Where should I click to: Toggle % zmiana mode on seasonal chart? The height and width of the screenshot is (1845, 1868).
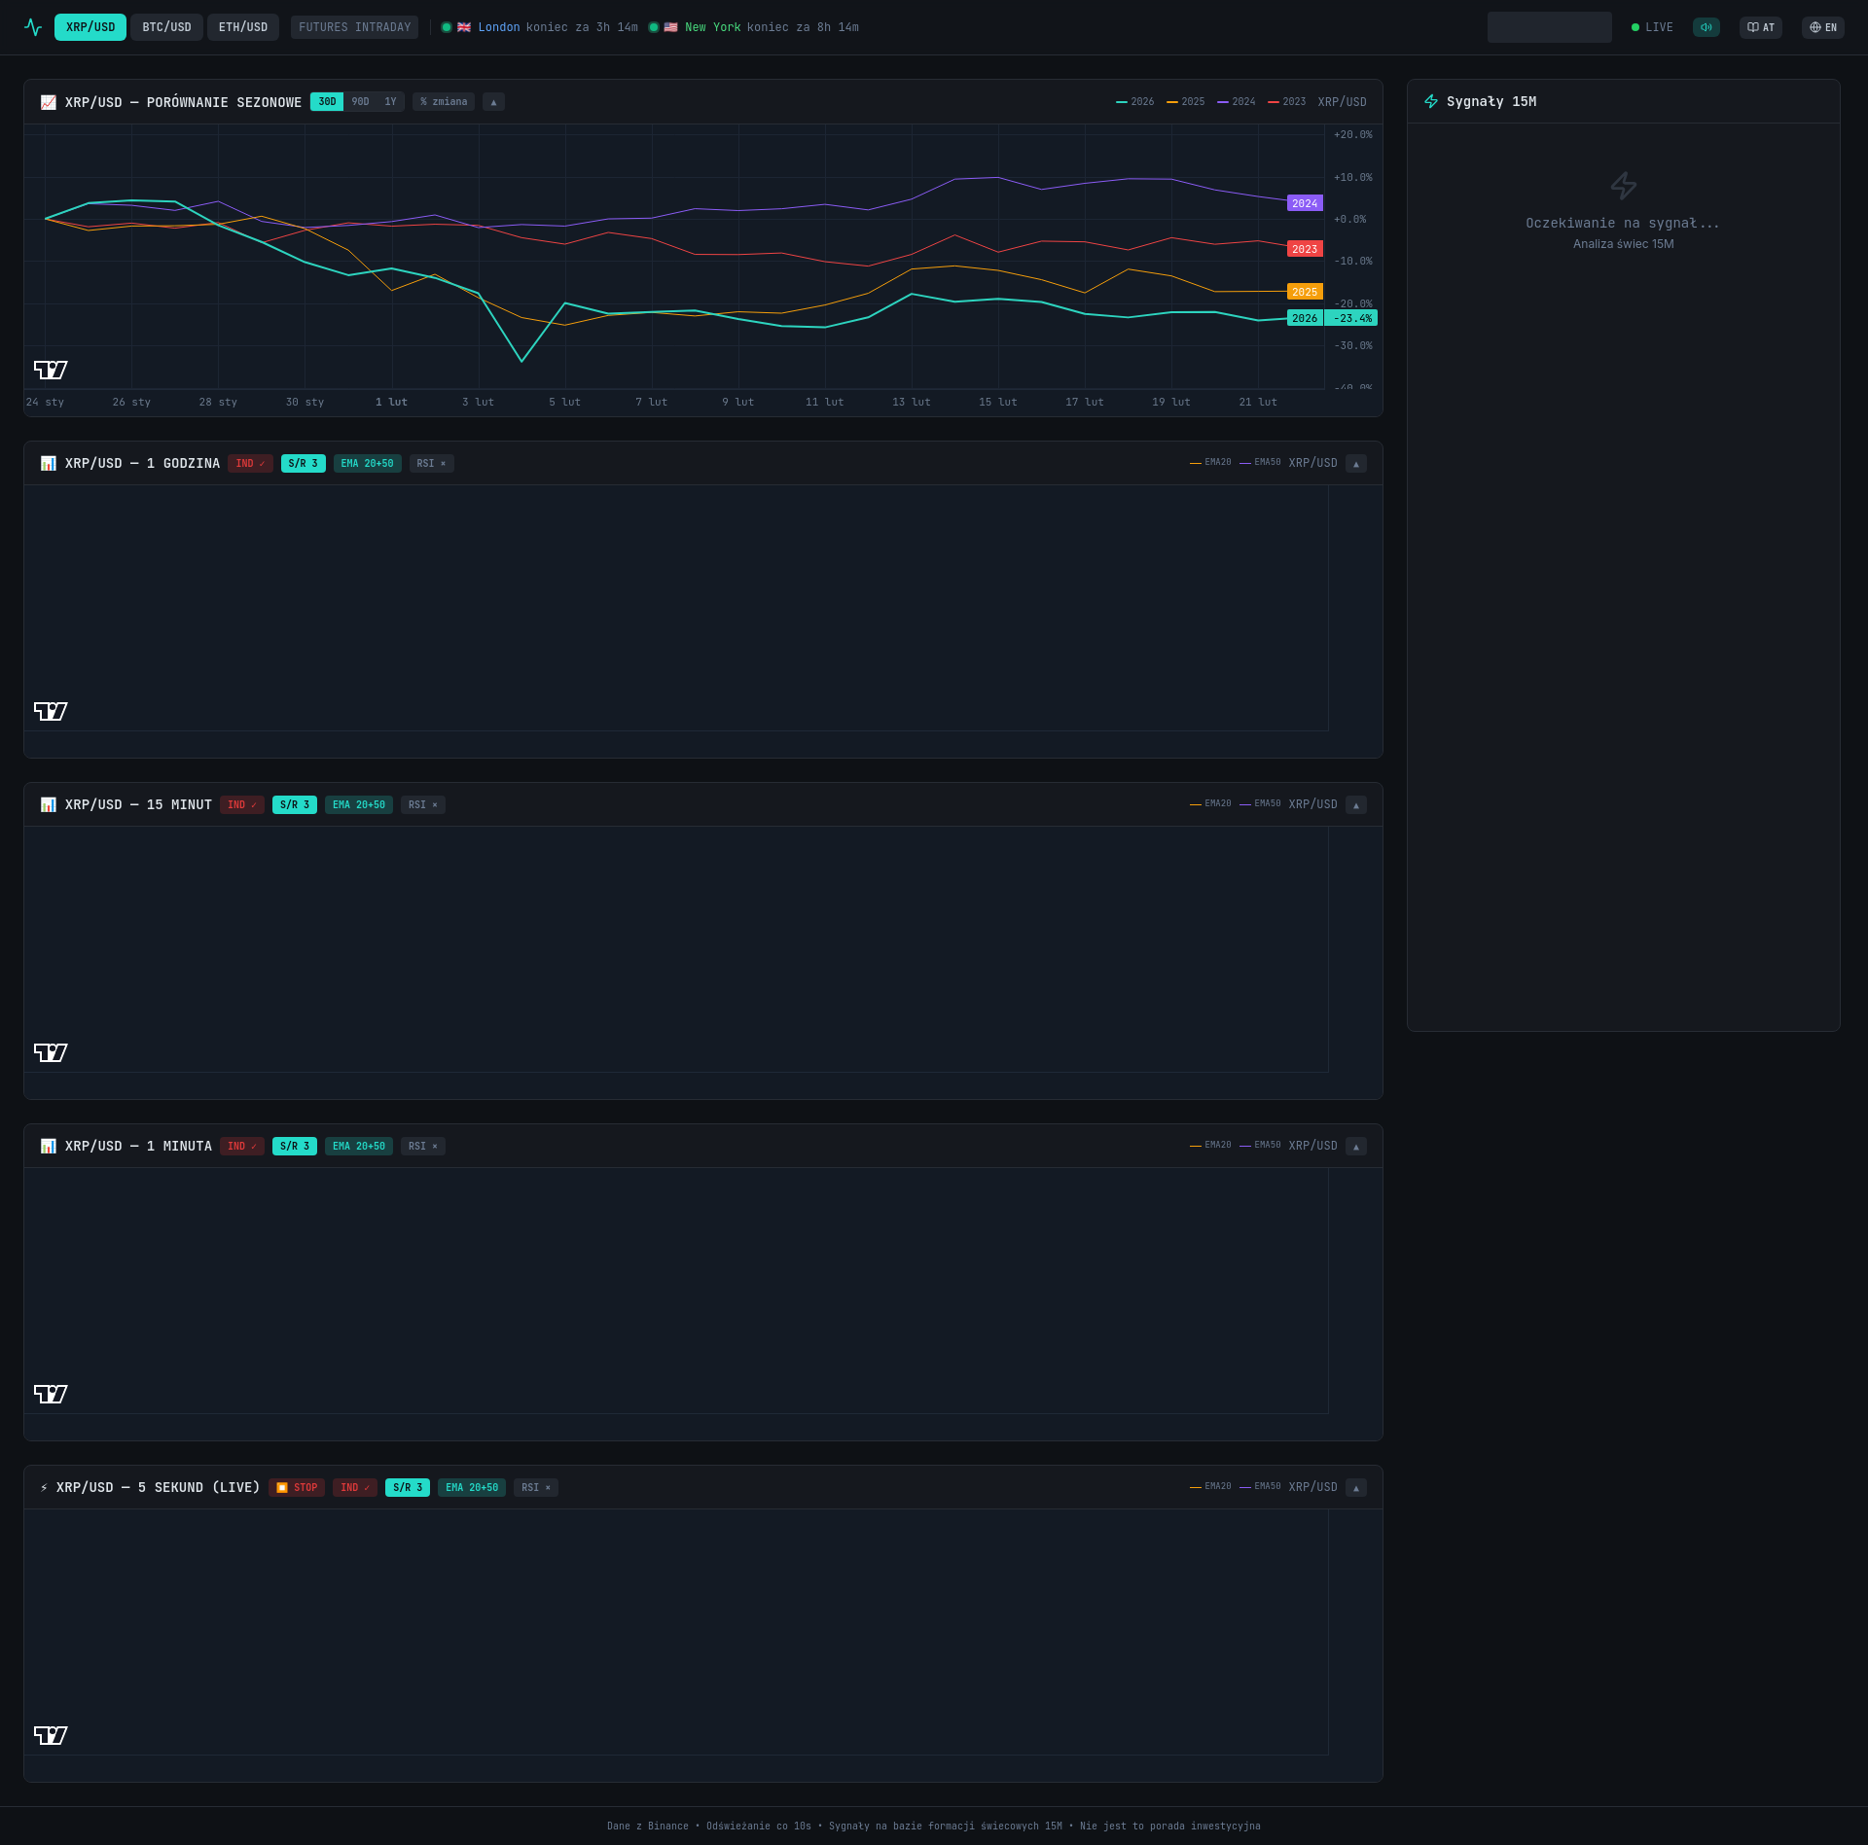pyautogui.click(x=444, y=102)
